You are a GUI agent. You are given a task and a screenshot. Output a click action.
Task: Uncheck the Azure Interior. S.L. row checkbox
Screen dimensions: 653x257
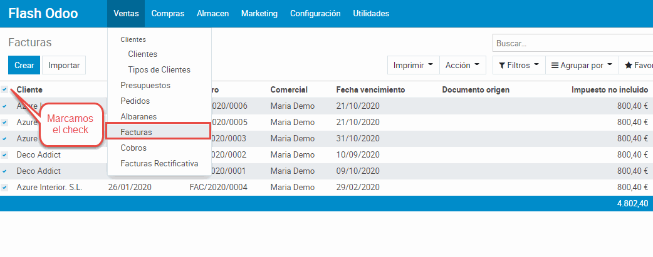pos(4,187)
